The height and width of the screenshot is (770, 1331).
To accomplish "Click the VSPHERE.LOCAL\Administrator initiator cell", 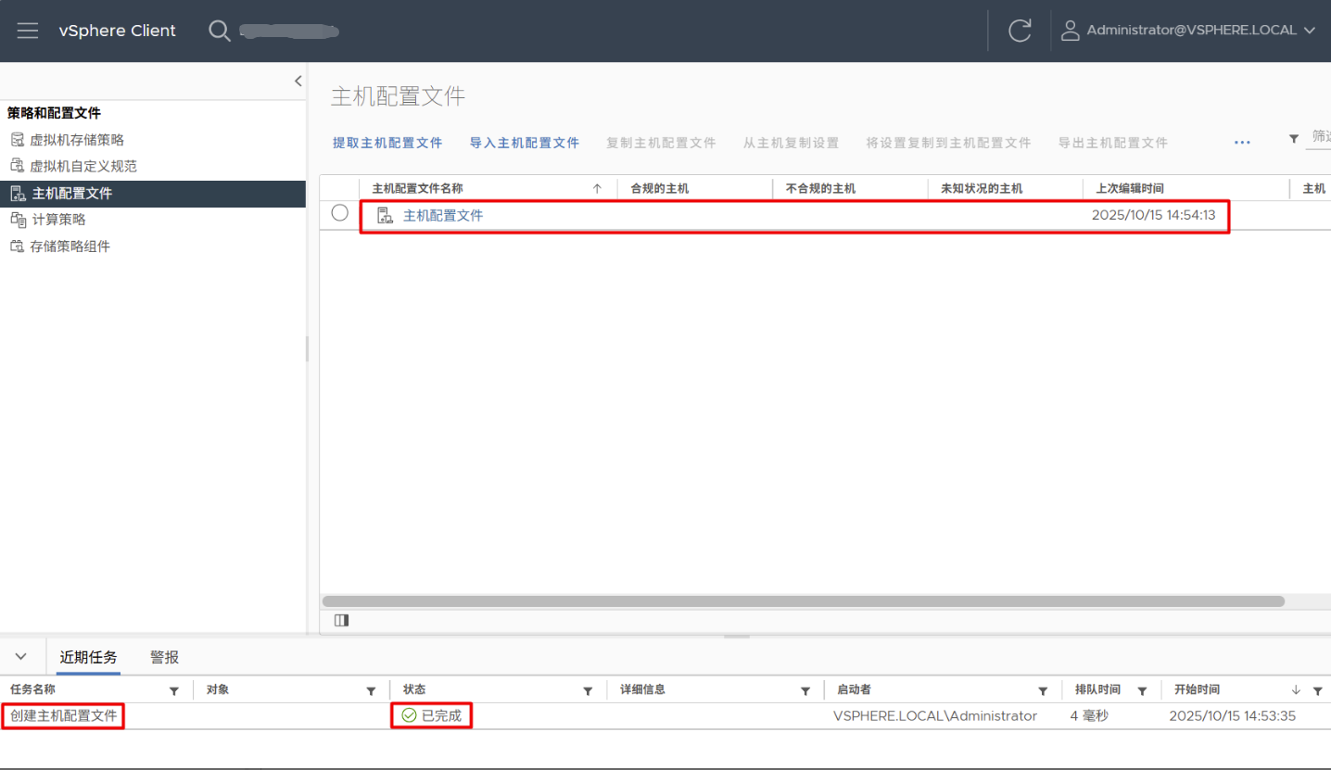I will tap(934, 716).
